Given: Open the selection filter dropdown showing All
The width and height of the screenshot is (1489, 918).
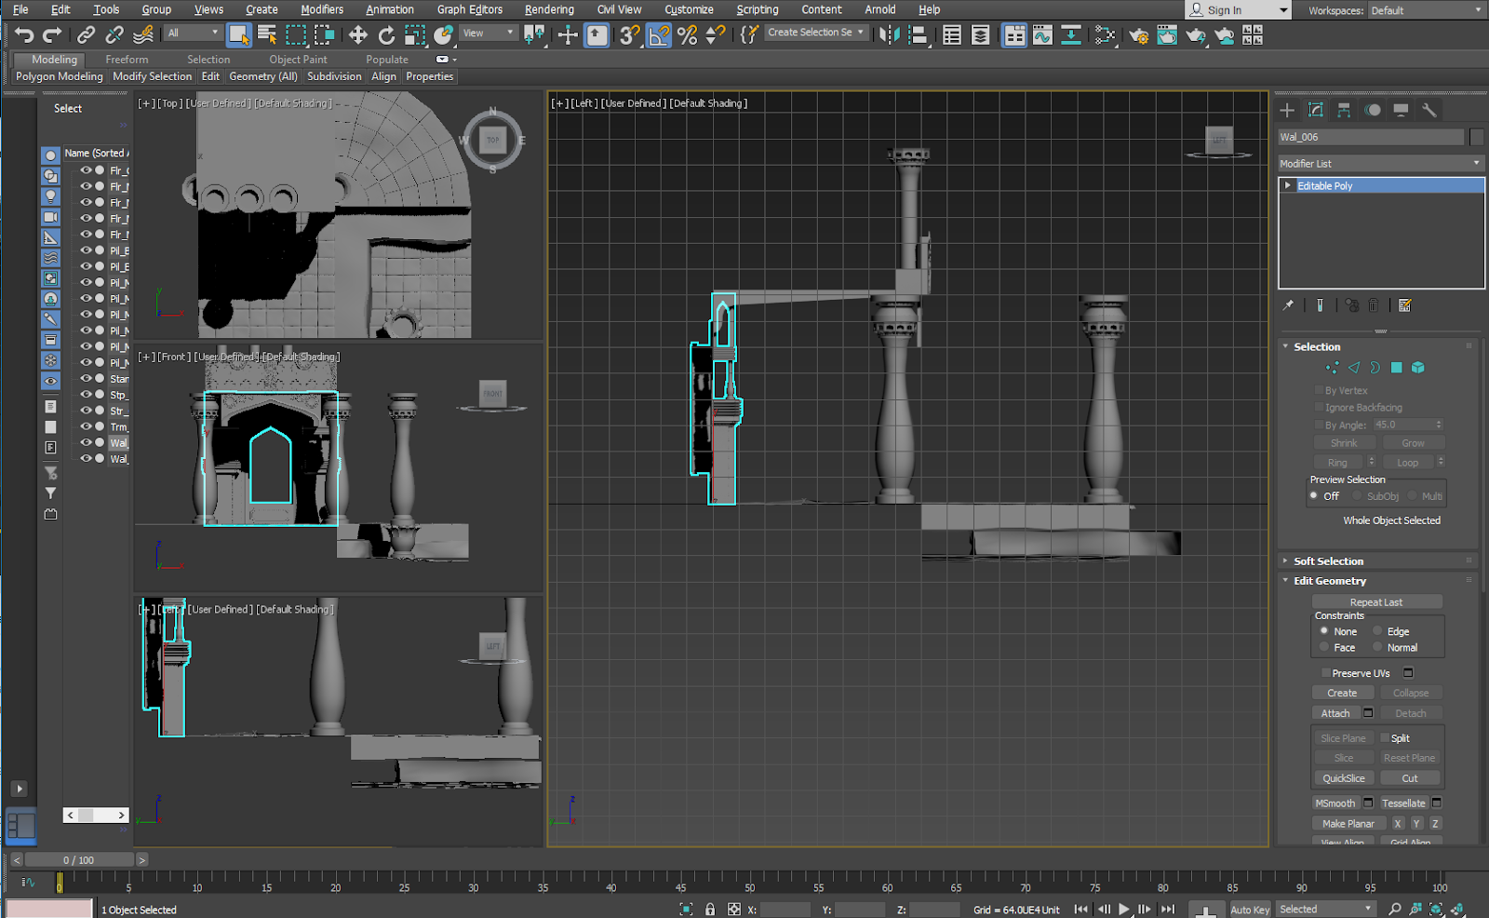Looking at the screenshot, I should tap(193, 31).
